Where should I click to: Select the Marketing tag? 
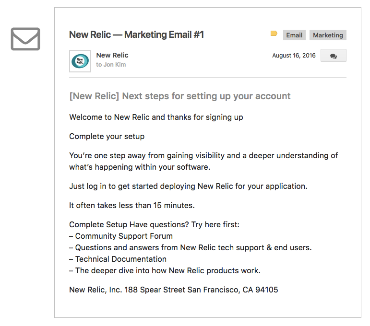tap(328, 35)
